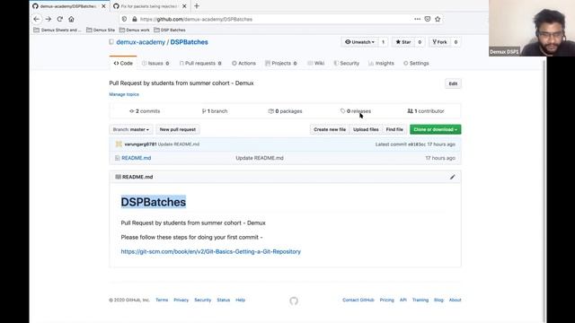Open the footer Help link
The image size is (575, 323).
click(240, 300)
